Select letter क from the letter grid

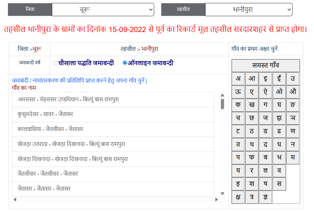click(238, 105)
